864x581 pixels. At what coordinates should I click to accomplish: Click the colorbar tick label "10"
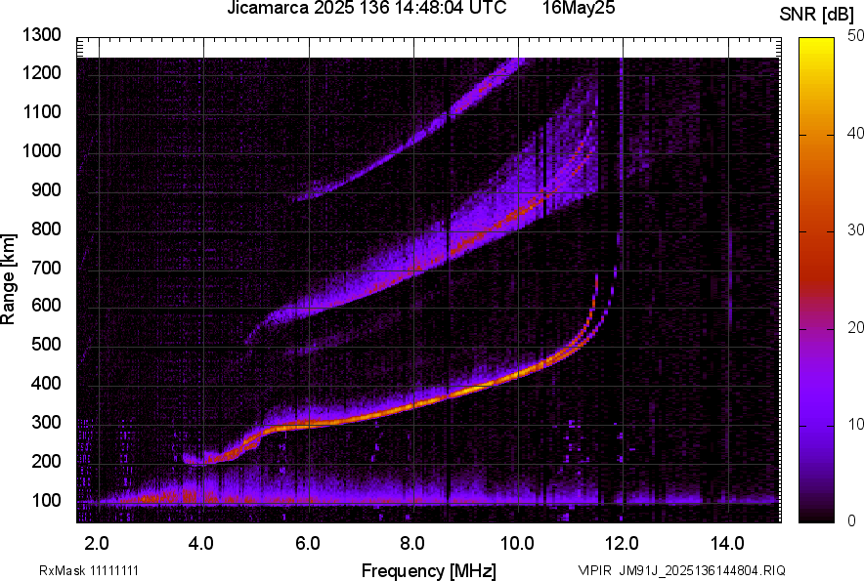(x=856, y=424)
